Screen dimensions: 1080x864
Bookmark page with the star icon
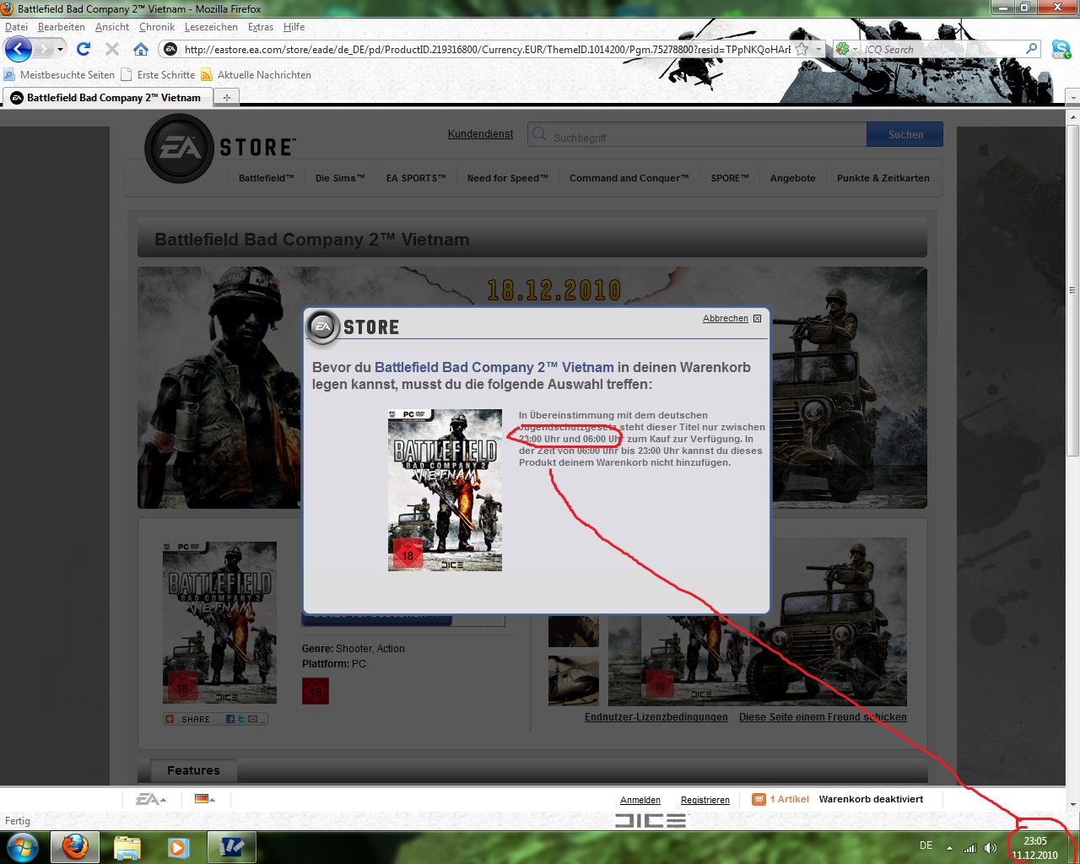(802, 49)
